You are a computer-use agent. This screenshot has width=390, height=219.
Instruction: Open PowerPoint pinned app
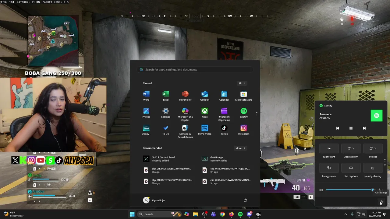click(185, 96)
